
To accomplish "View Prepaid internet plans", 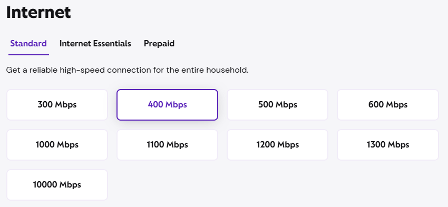I will pos(159,44).
